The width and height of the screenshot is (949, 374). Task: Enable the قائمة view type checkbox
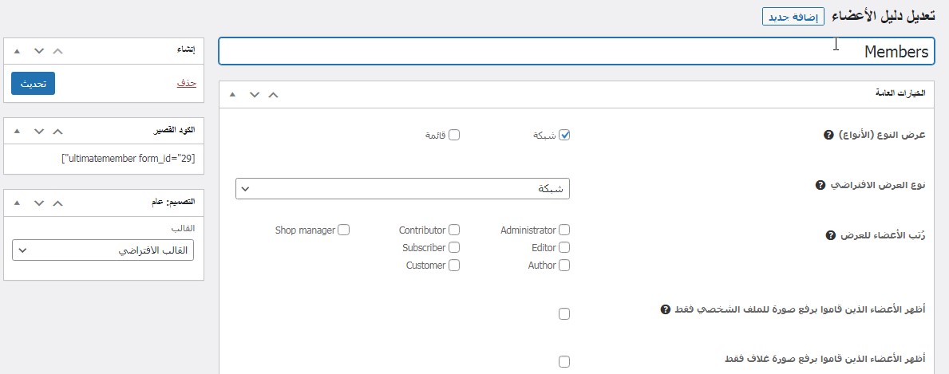pos(454,135)
